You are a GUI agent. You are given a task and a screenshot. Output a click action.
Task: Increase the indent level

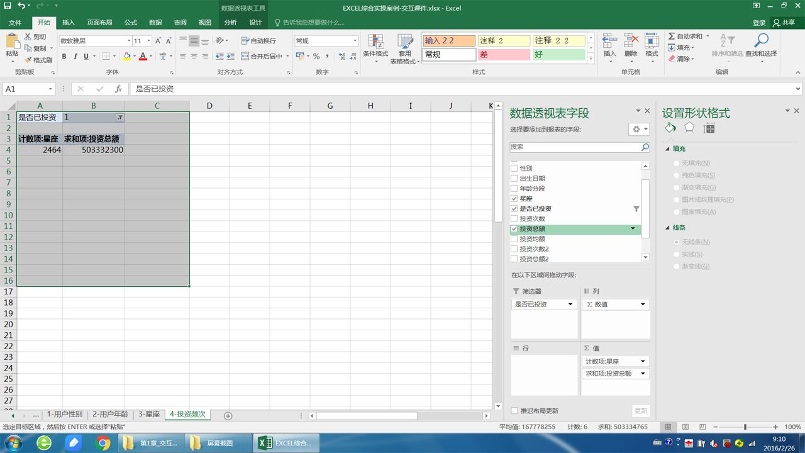pyautogui.click(x=231, y=57)
